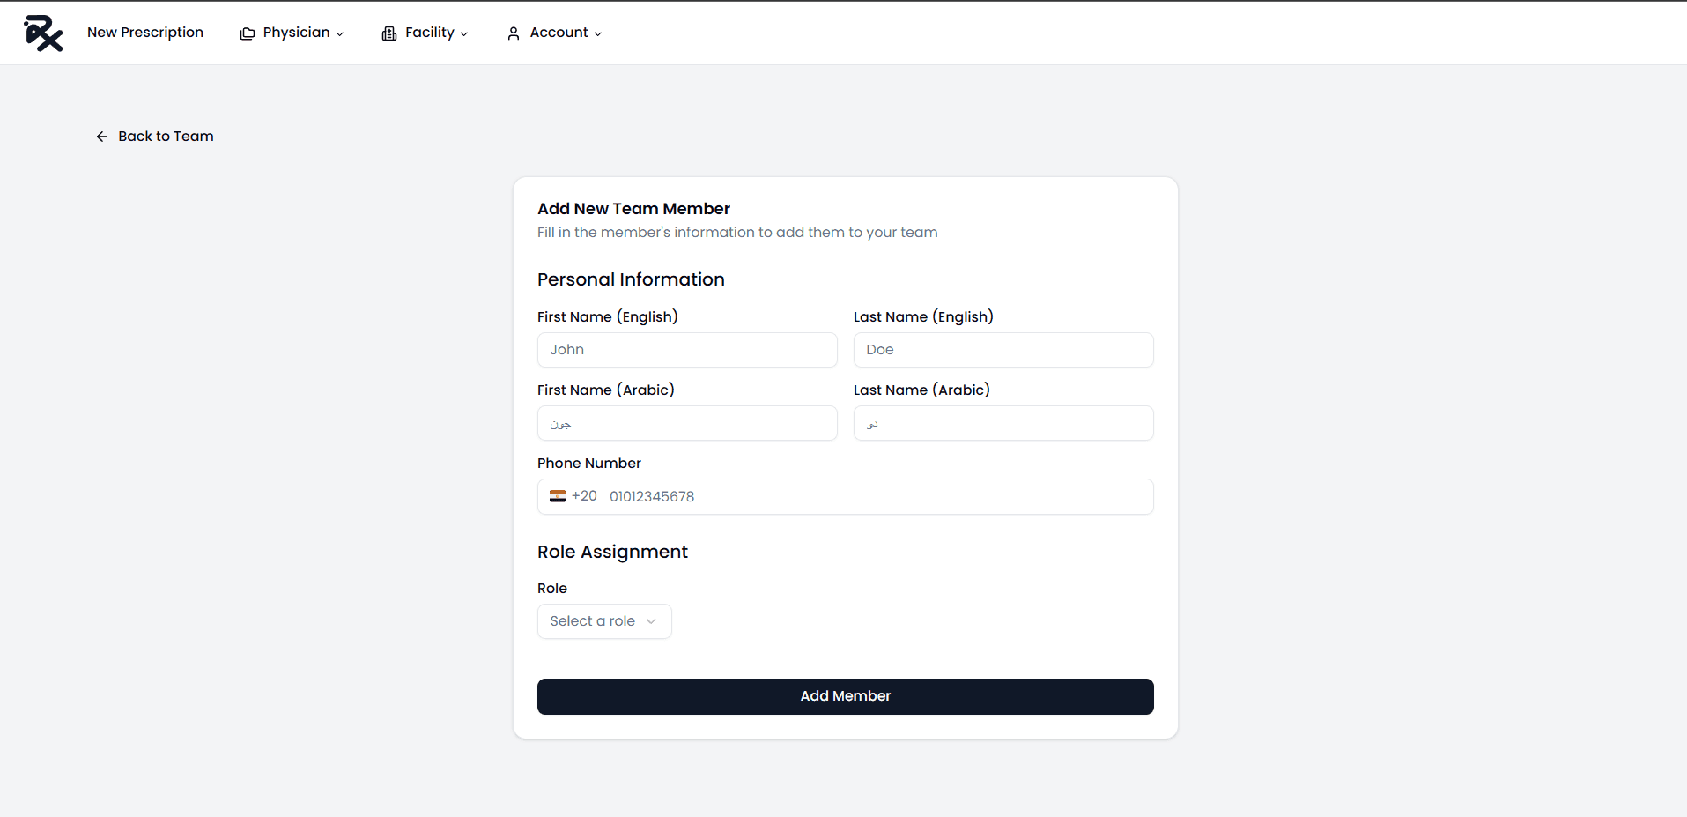Click the Physician folder icon
1687x817 pixels.
click(248, 33)
